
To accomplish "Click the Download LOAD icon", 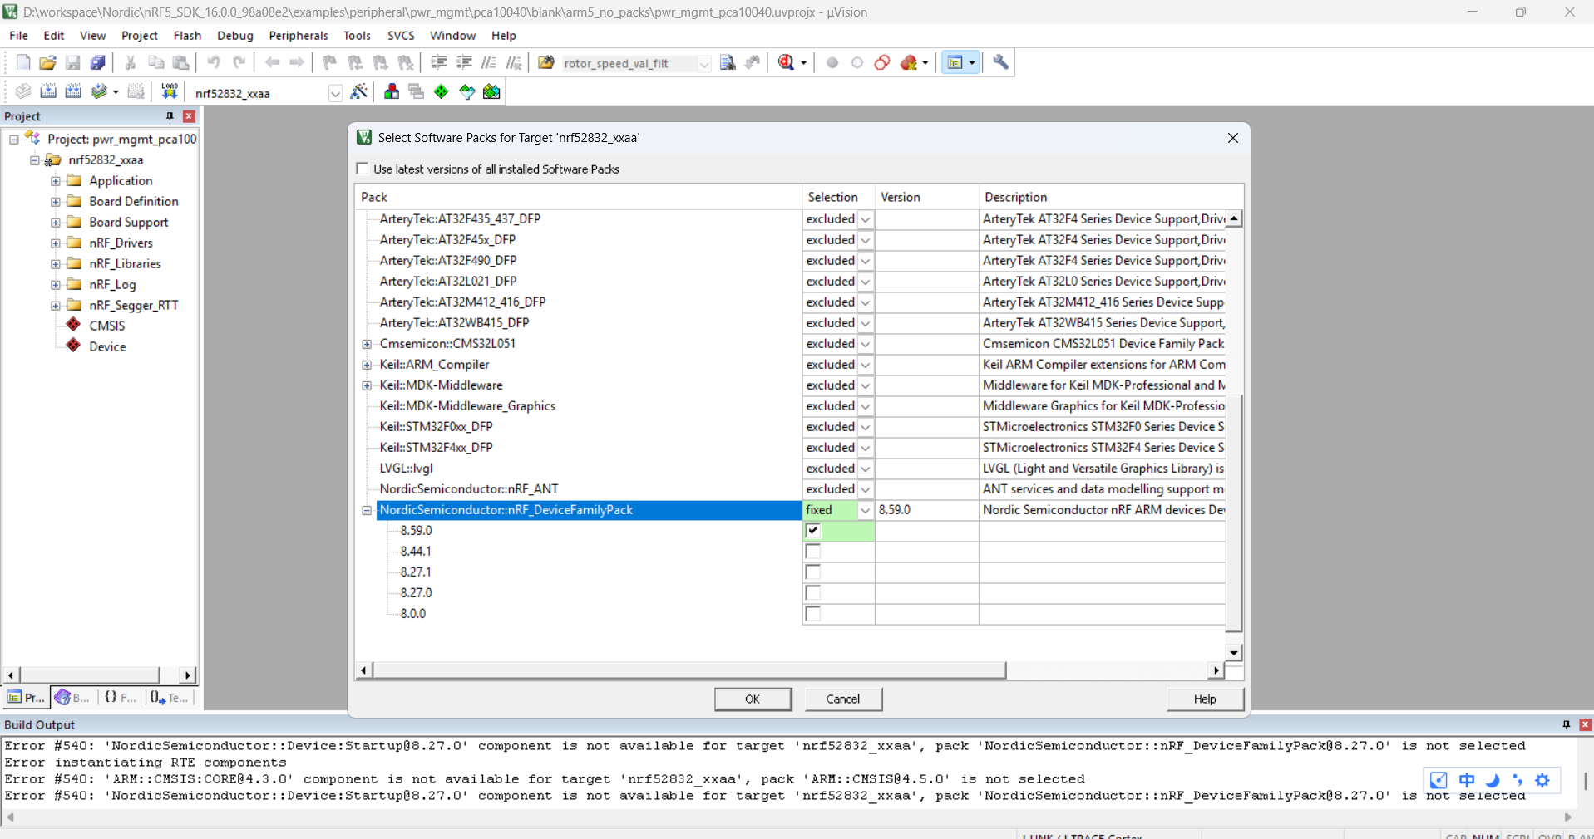I will tap(169, 92).
